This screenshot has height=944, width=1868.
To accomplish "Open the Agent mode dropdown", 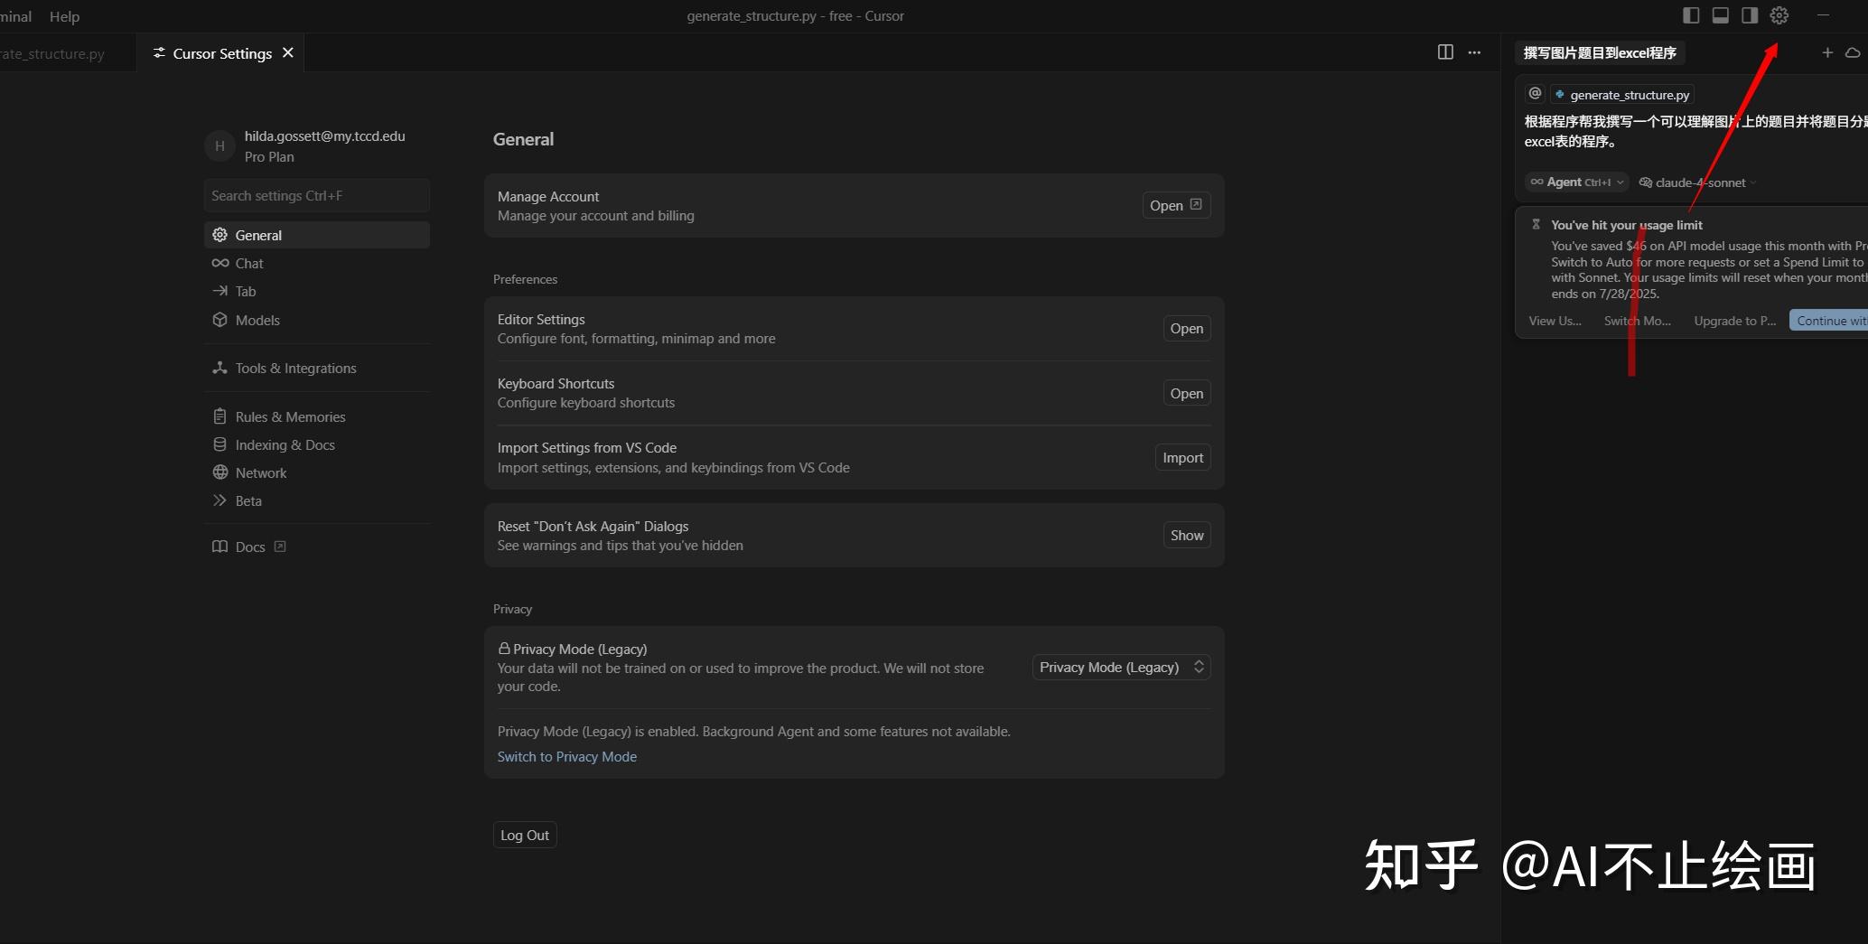I will point(1577,182).
